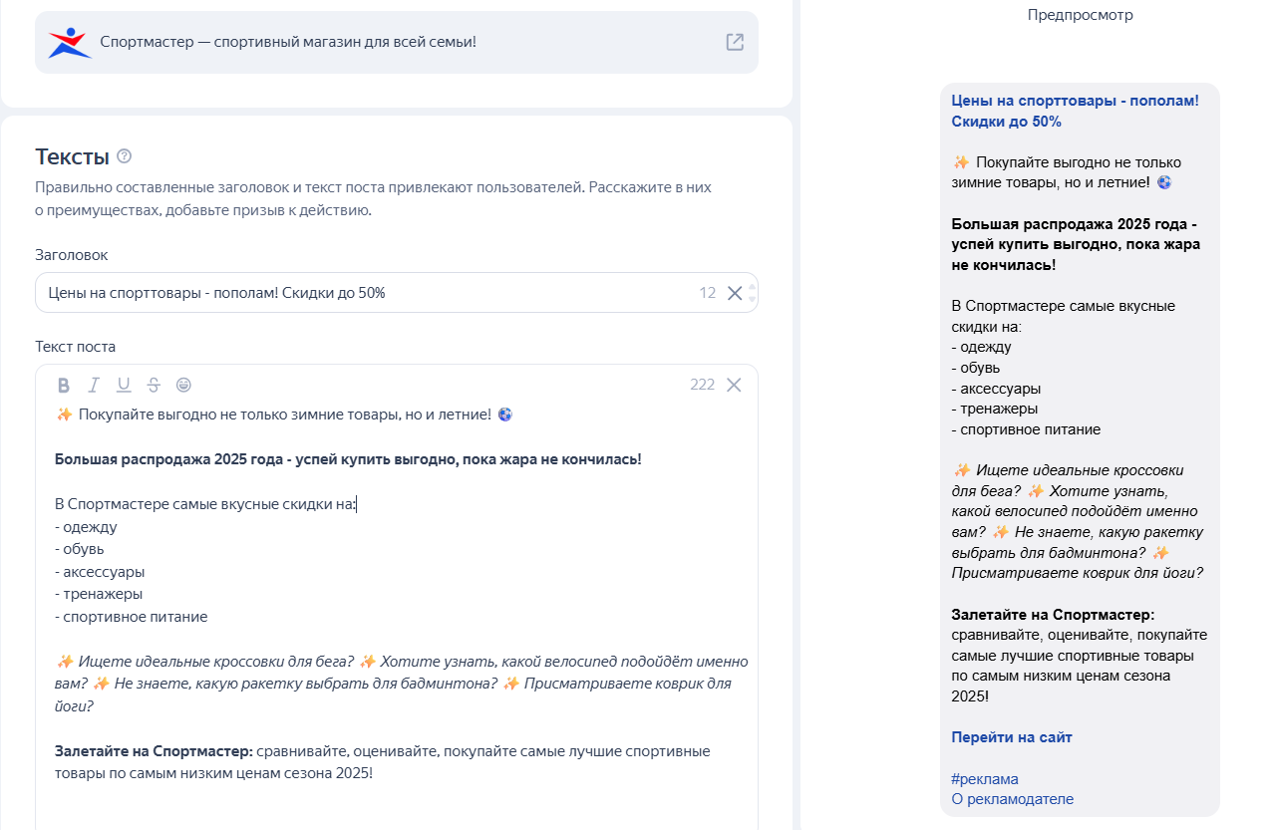Click the Заголовок field scroll stepper
This screenshot has height=830, width=1276.
[753, 293]
